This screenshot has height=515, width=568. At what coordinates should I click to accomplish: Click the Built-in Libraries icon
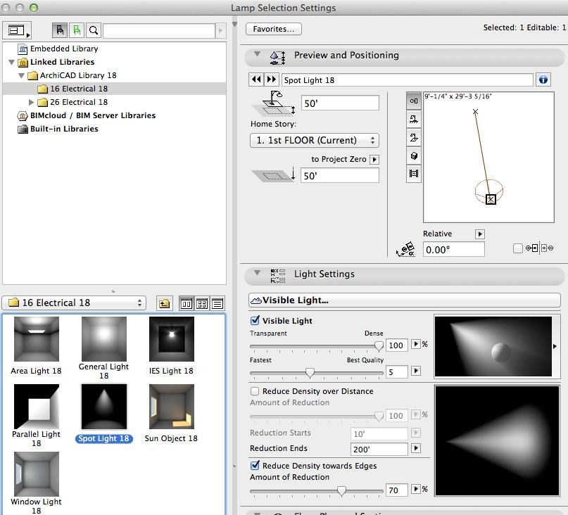click(x=23, y=129)
